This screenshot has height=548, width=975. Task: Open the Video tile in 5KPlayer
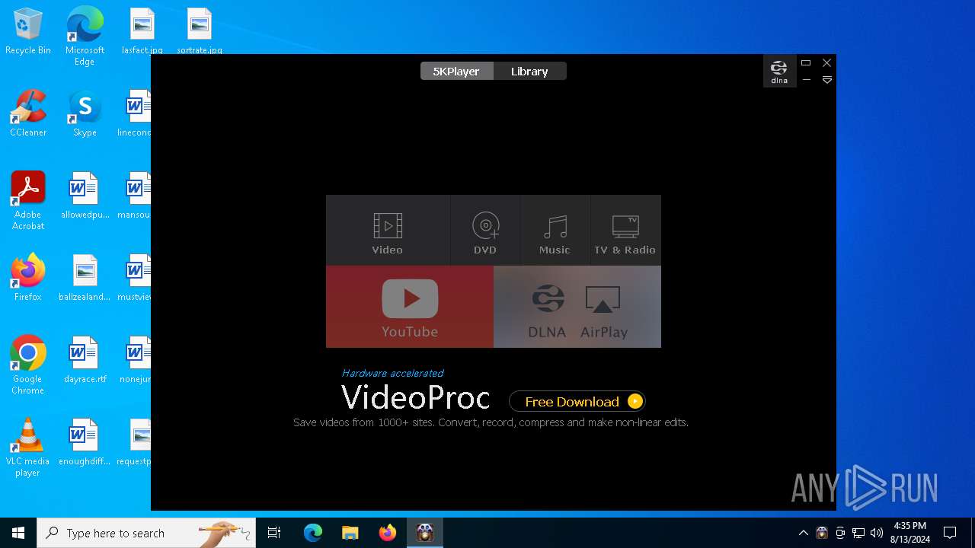pos(388,230)
